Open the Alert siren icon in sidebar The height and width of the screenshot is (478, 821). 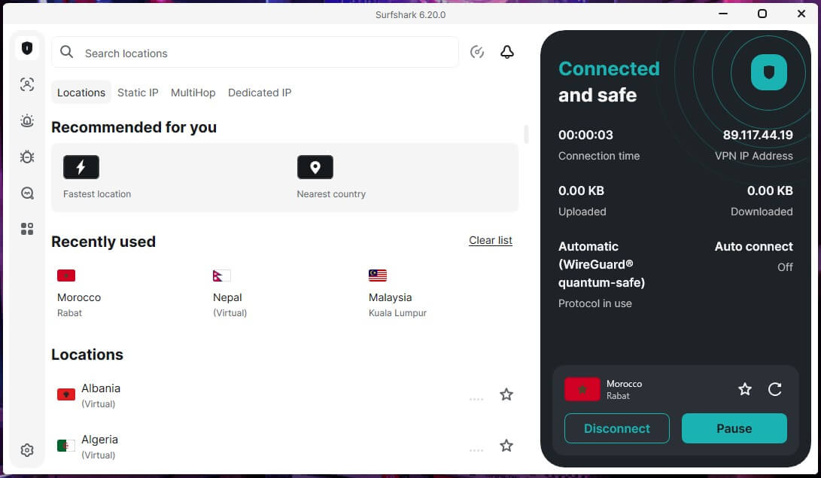(x=27, y=121)
